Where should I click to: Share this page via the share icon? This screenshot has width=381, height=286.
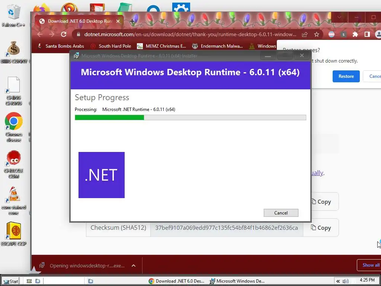305,34
